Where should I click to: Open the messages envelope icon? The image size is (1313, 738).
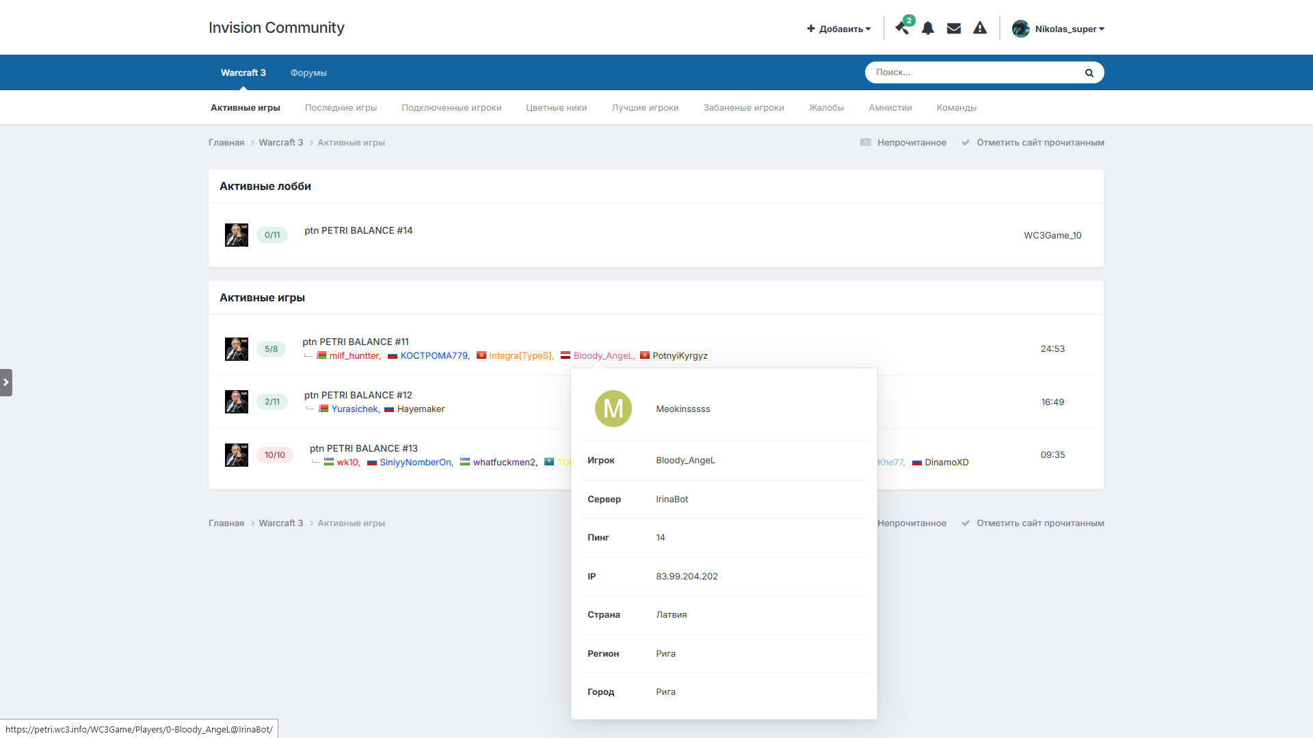coord(954,28)
